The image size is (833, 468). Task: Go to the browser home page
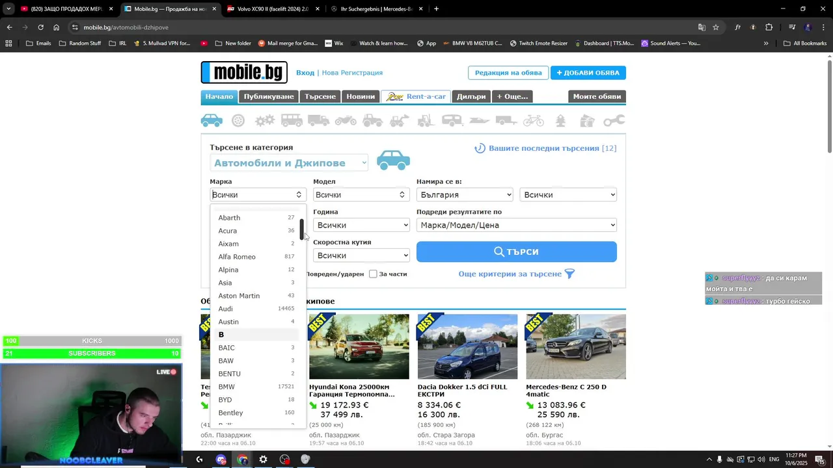pyautogui.click(x=57, y=27)
